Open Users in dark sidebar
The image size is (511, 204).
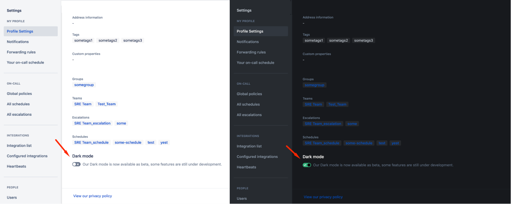point(242,198)
